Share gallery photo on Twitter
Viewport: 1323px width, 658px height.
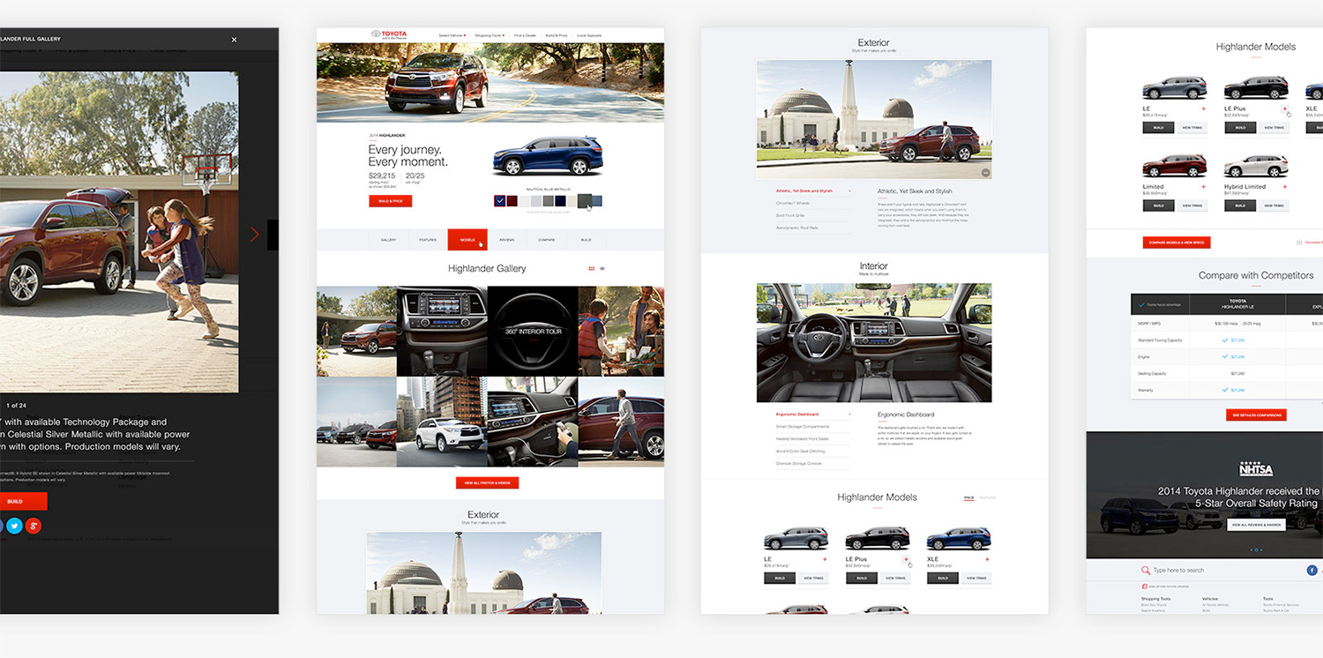coord(15,527)
